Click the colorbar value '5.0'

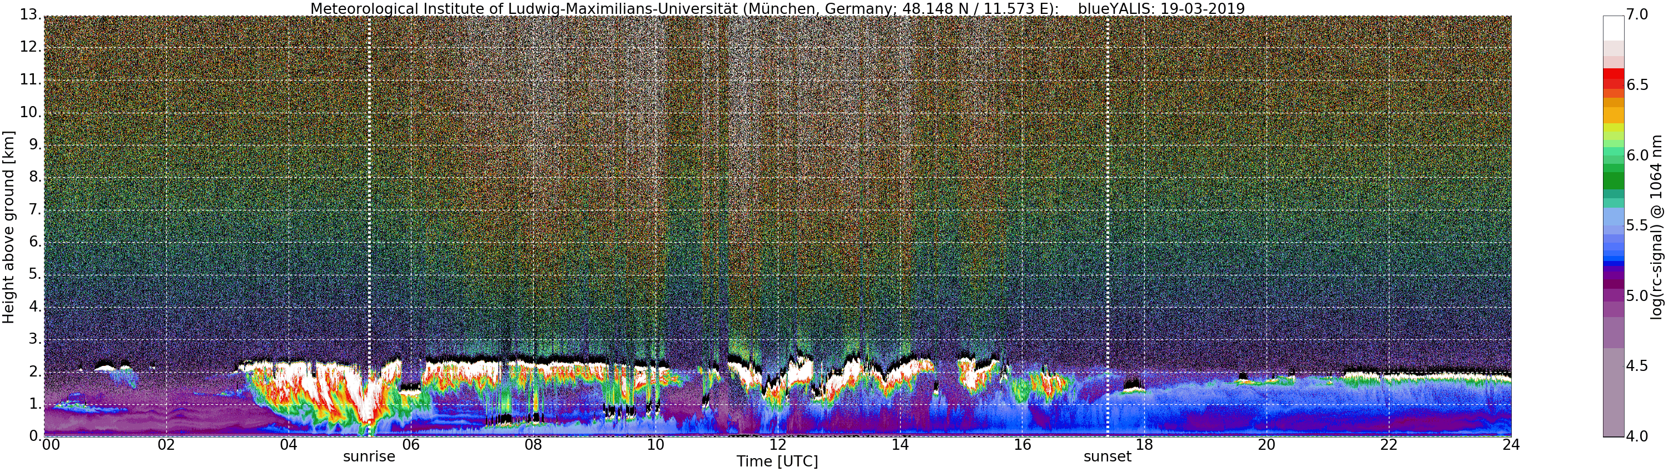(1637, 296)
